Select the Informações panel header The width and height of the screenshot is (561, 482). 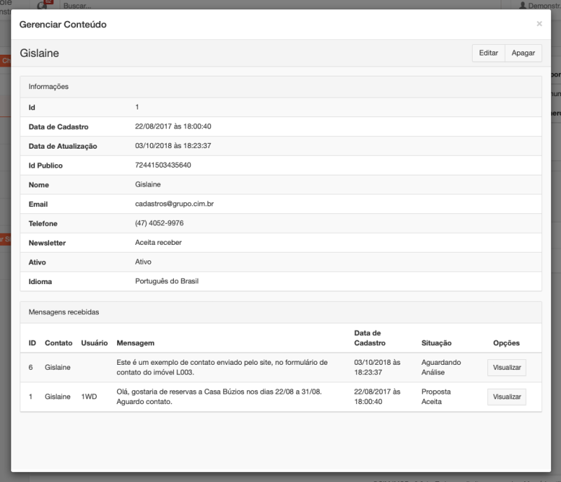click(x=280, y=87)
